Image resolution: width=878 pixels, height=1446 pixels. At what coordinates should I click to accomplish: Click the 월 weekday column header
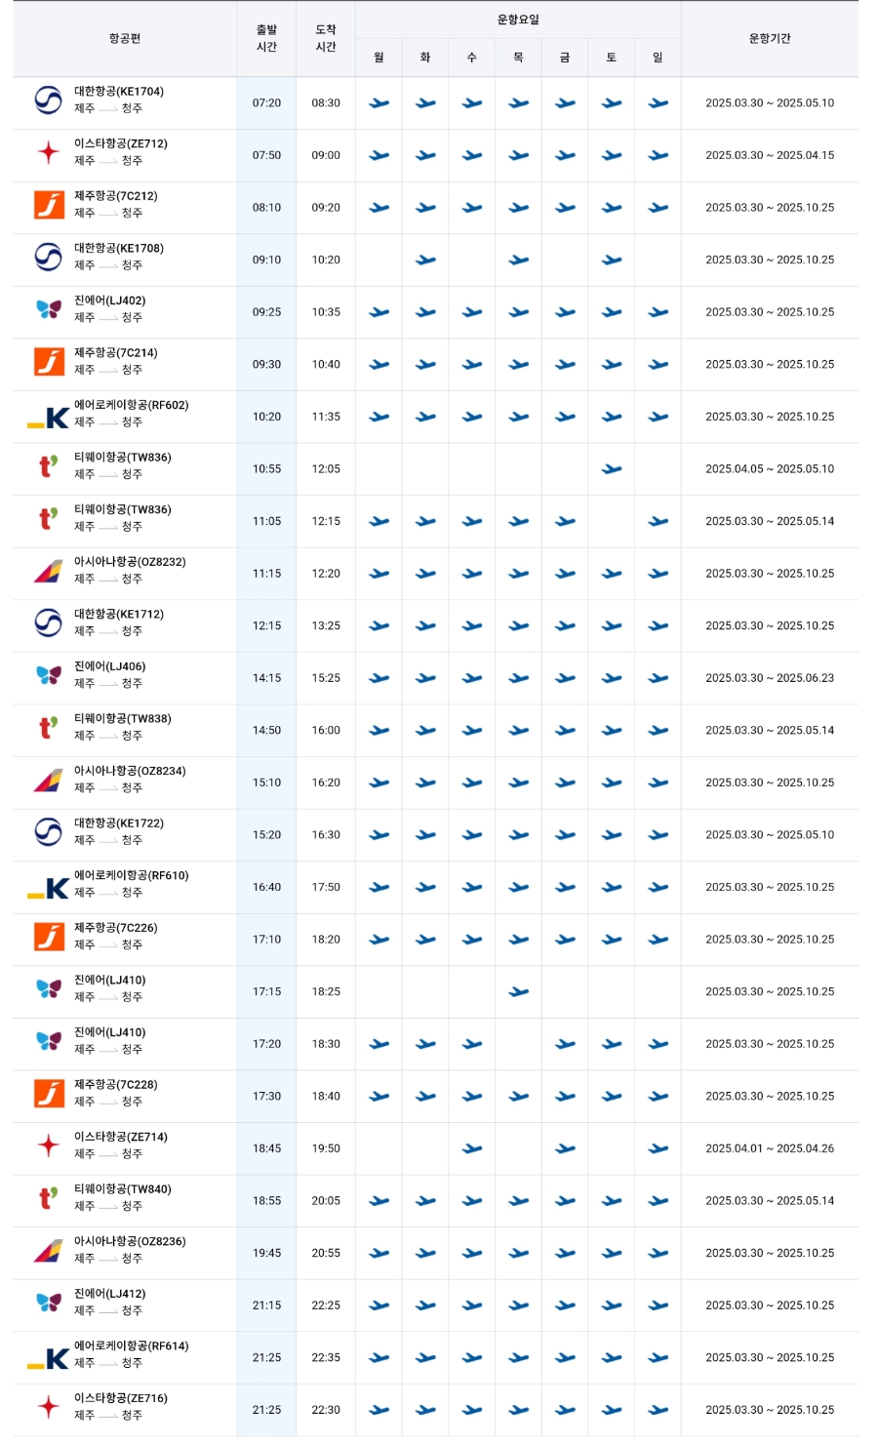pos(379,58)
